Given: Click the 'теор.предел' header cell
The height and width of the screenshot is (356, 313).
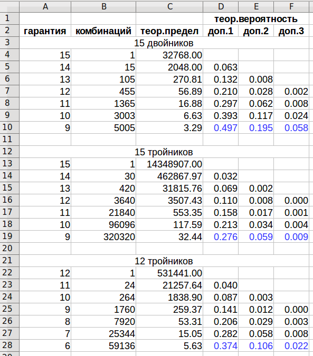Looking at the screenshot, I should pos(169,31).
